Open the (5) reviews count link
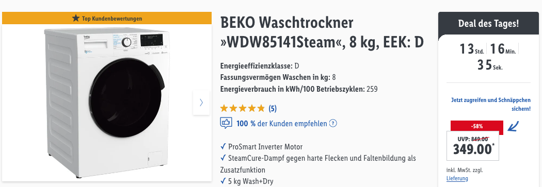 (273, 109)
